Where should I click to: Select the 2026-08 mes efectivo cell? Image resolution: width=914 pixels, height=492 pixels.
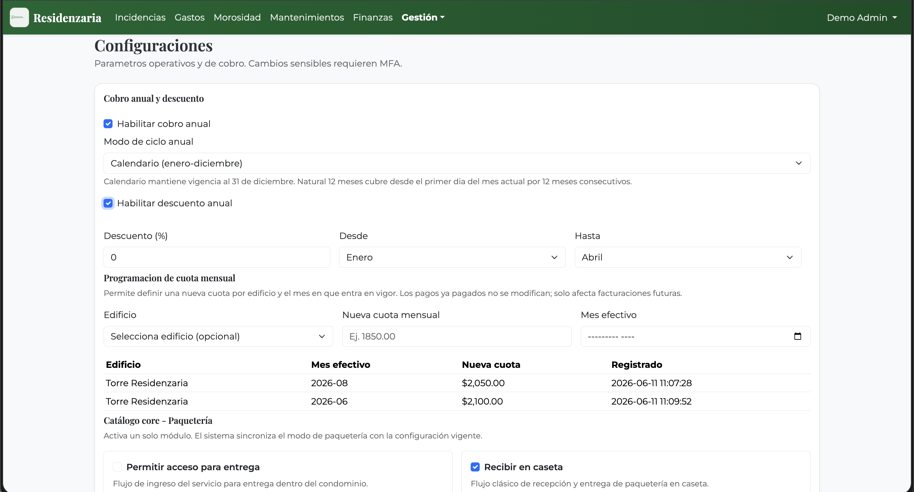pyautogui.click(x=329, y=383)
